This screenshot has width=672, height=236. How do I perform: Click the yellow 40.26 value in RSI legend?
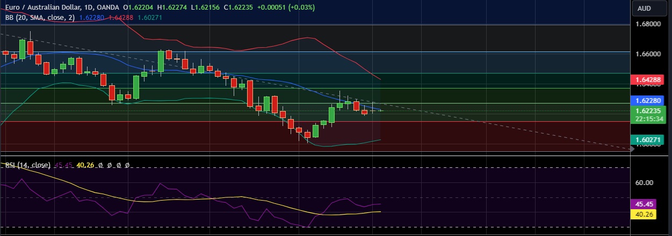pyautogui.click(x=86, y=165)
